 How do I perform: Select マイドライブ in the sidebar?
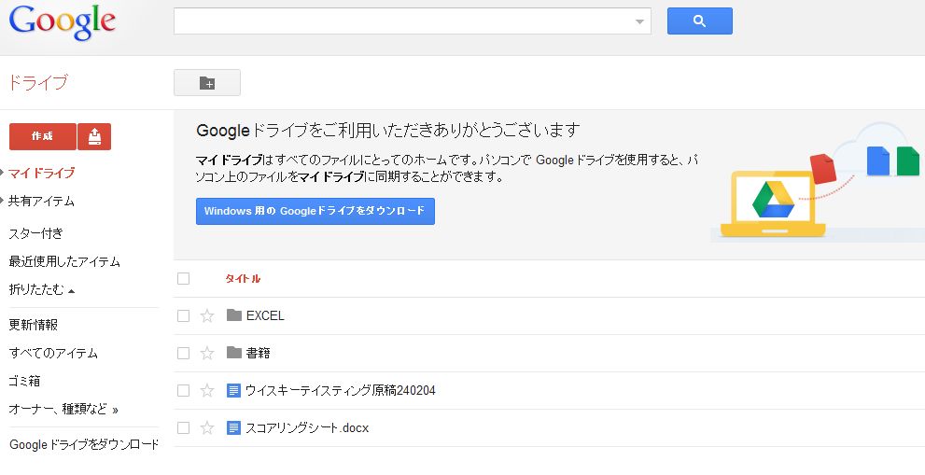click(x=41, y=173)
